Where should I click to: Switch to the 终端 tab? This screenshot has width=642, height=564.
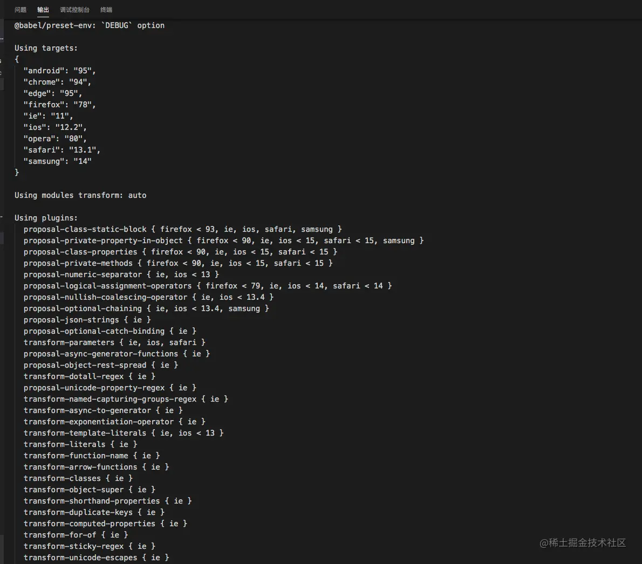(x=106, y=10)
